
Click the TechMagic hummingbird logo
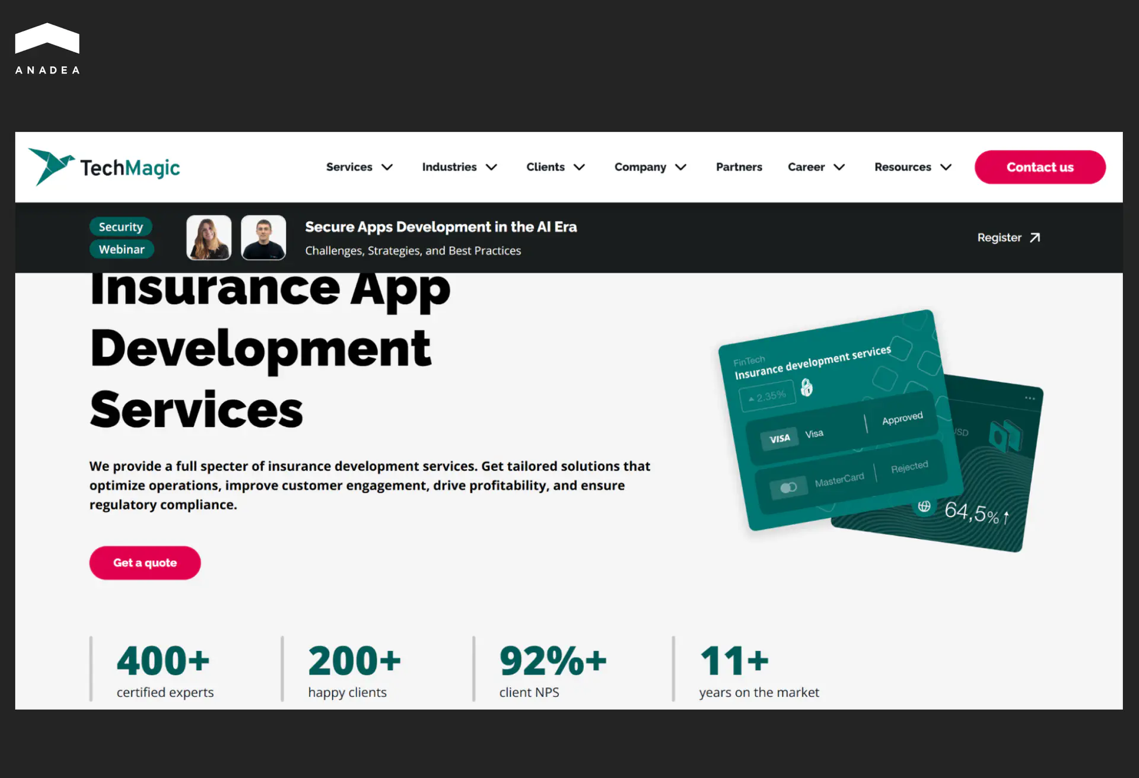tap(51, 166)
